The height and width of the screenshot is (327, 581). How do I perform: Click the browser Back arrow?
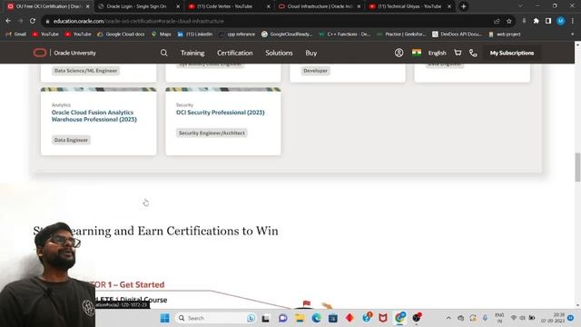click(8, 21)
